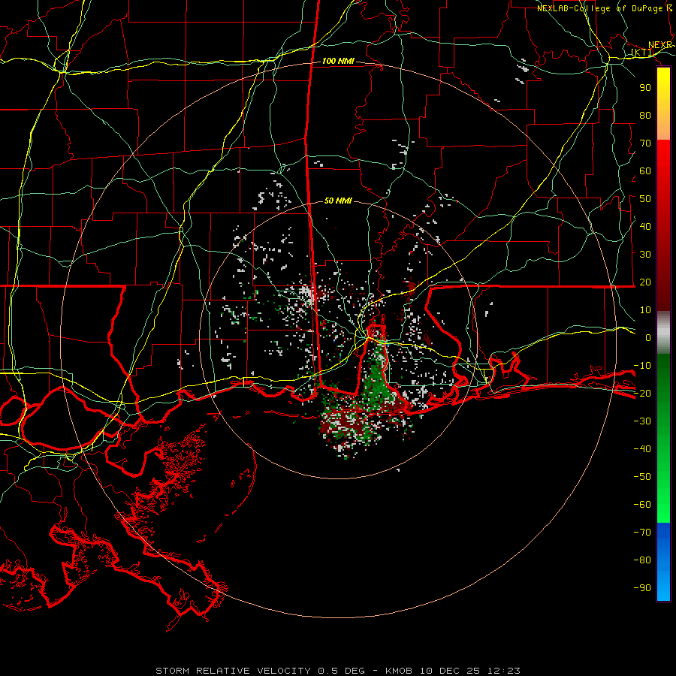Click the 40 value on the color scale
This screenshot has width=676, height=676.
tap(645, 227)
